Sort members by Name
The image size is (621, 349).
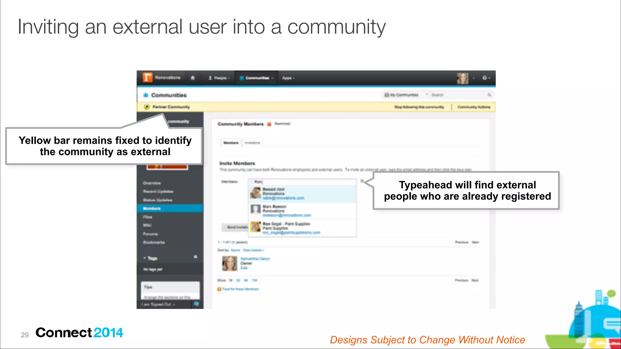pos(235,250)
